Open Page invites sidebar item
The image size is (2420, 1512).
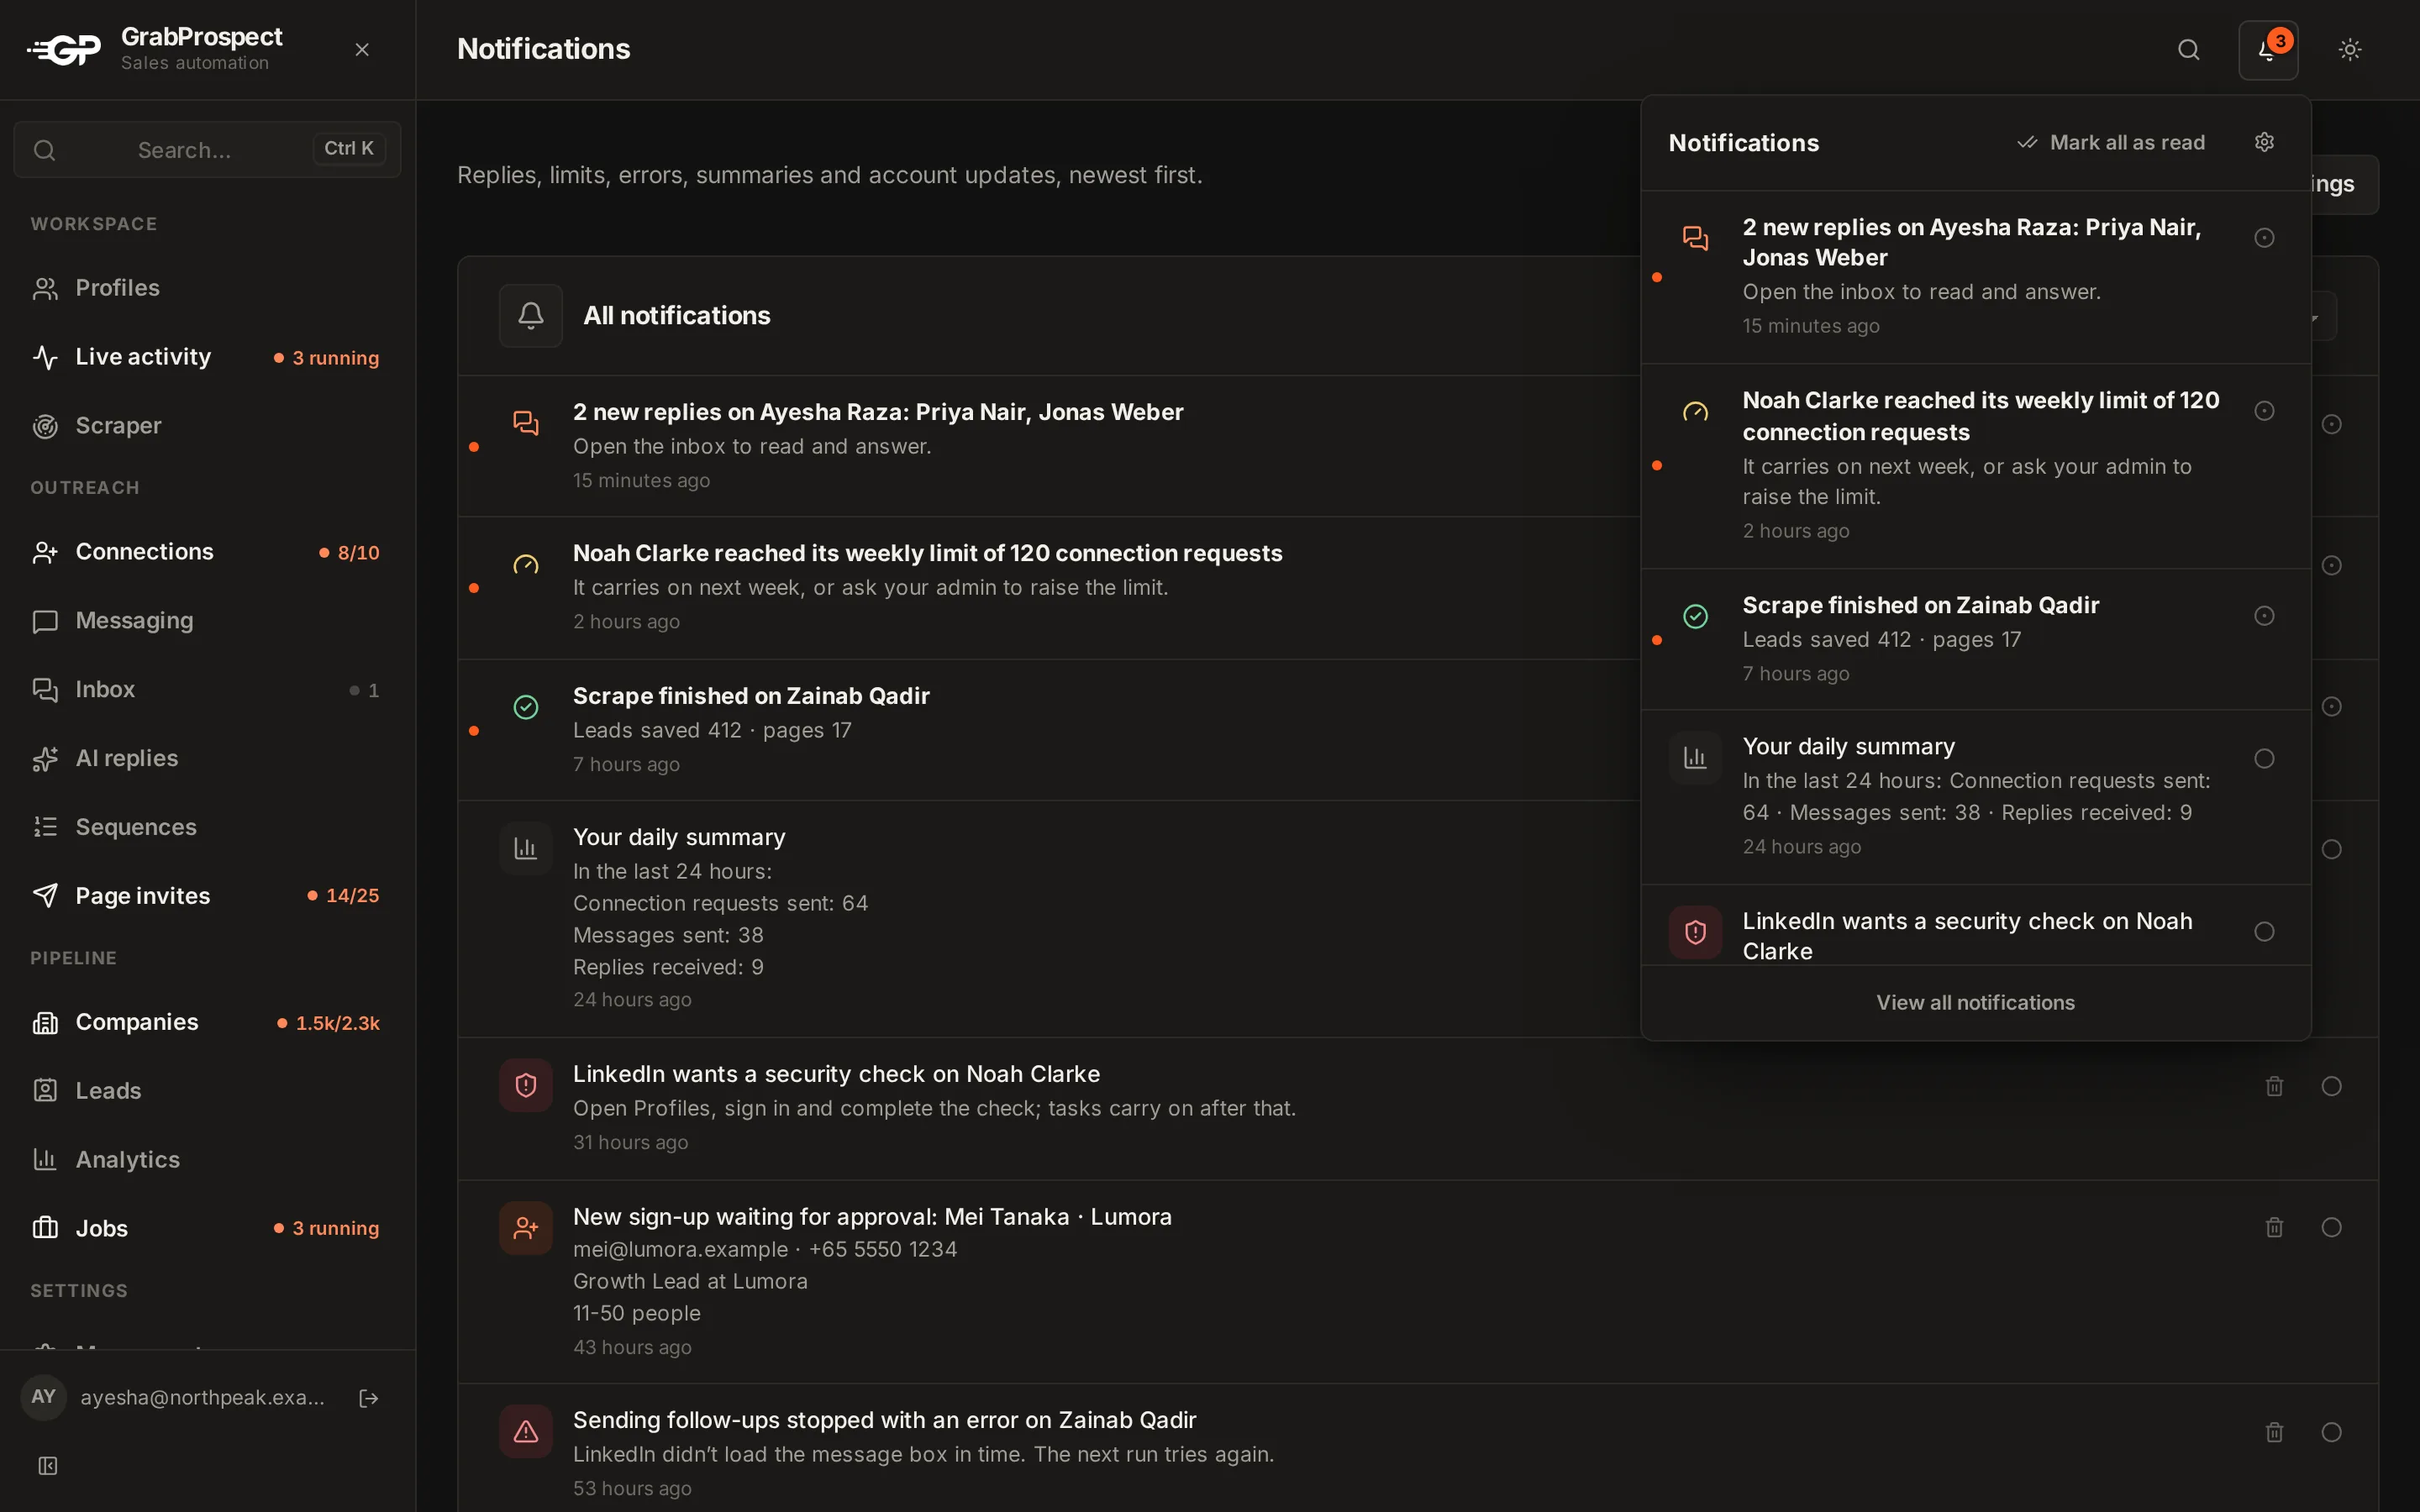pyautogui.click(x=207, y=896)
